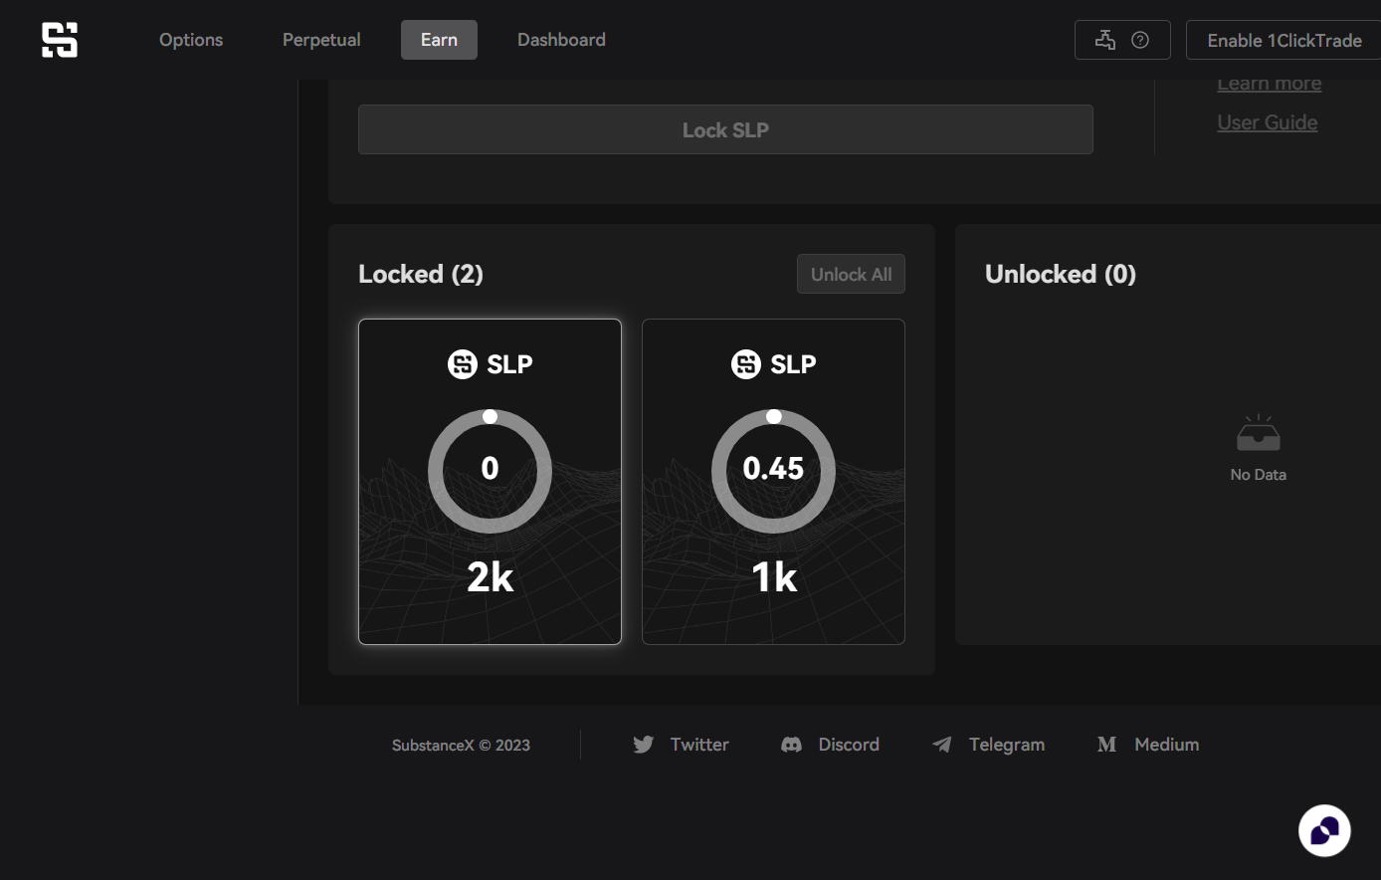Select the Earn tab
Viewport: 1381px width, 880px height.
click(439, 40)
